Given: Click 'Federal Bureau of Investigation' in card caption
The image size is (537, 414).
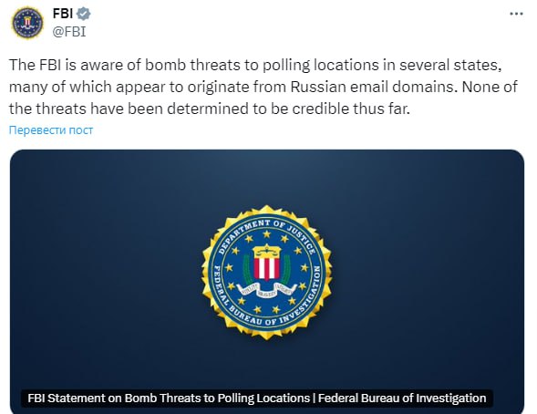Looking at the screenshot, I should click(x=402, y=398).
